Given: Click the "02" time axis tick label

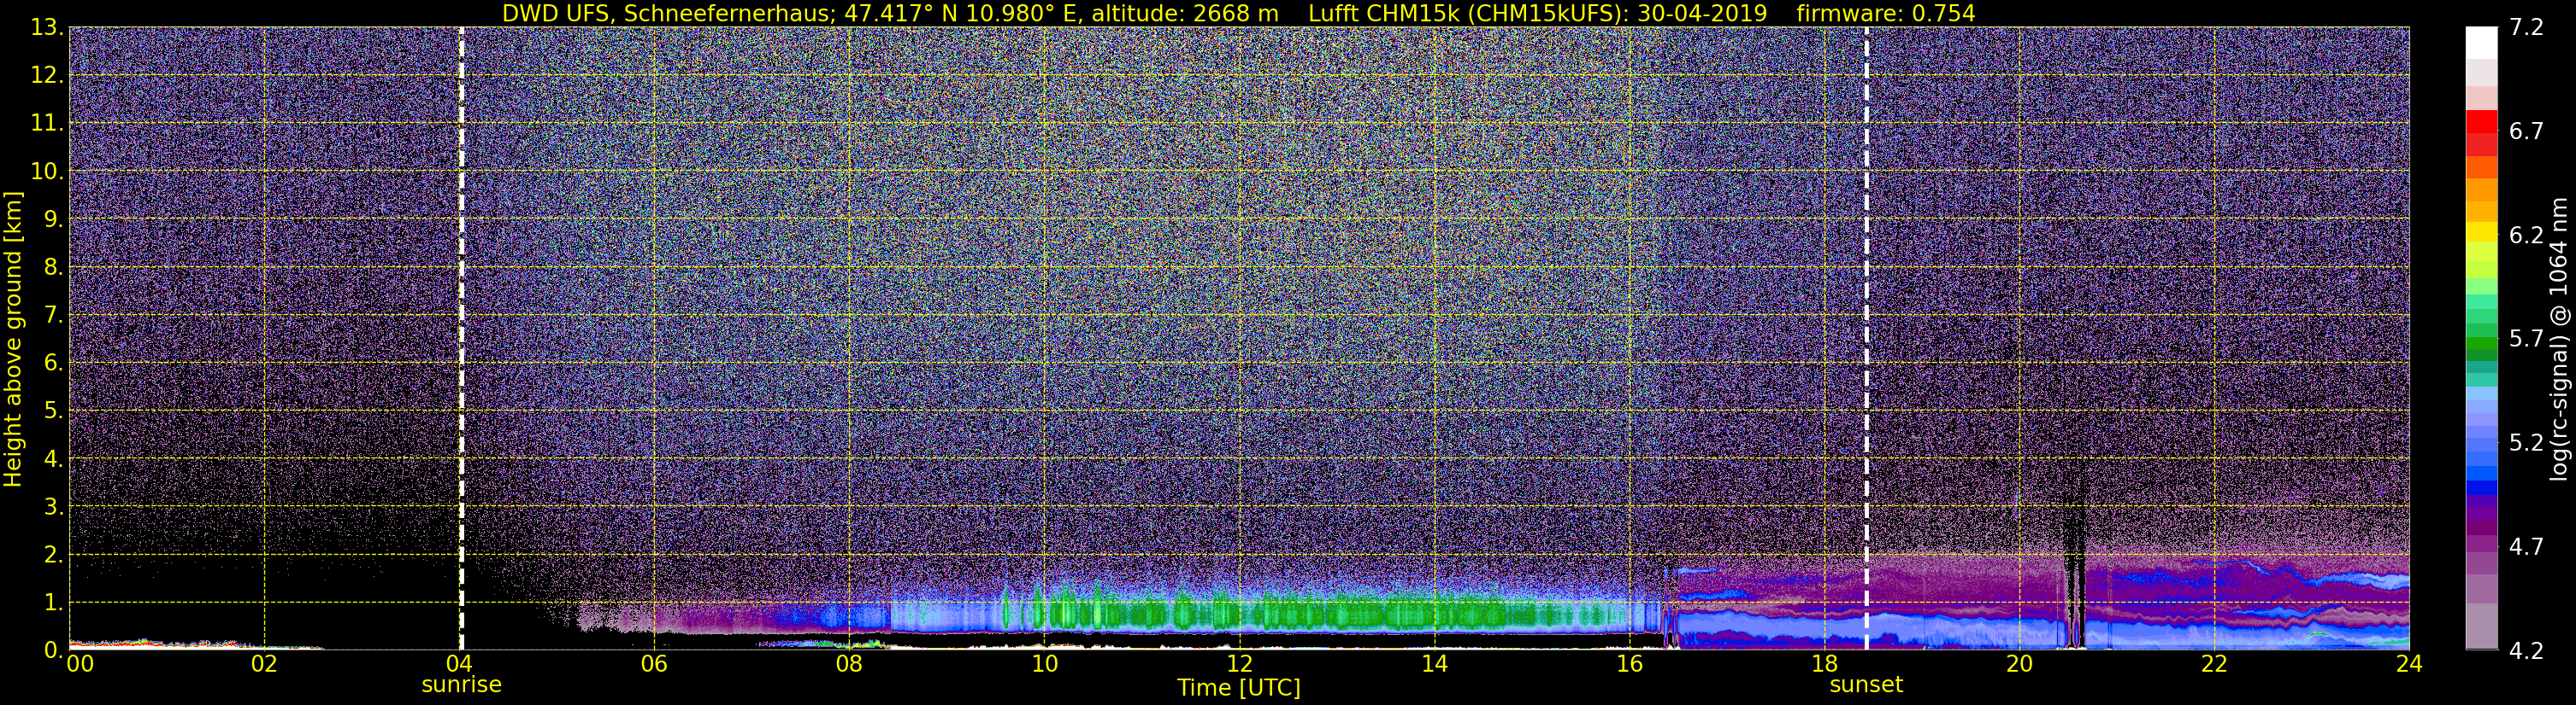Looking at the screenshot, I should [264, 664].
